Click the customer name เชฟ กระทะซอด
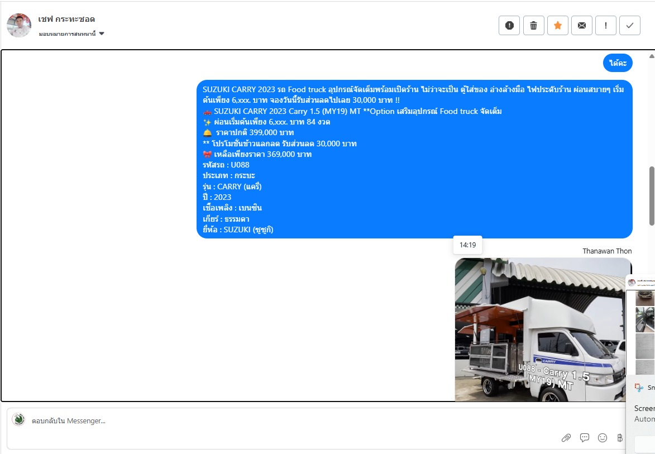The width and height of the screenshot is (655, 454). click(66, 19)
